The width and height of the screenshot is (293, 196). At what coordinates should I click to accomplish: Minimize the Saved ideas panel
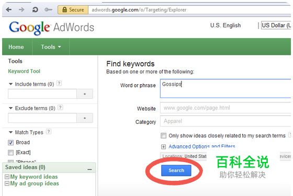click(x=89, y=169)
